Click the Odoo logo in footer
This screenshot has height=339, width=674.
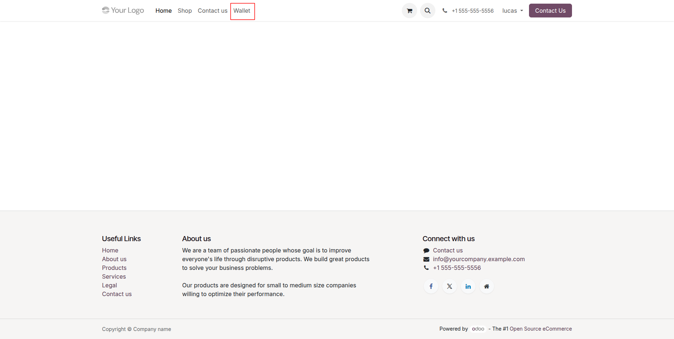(478, 329)
